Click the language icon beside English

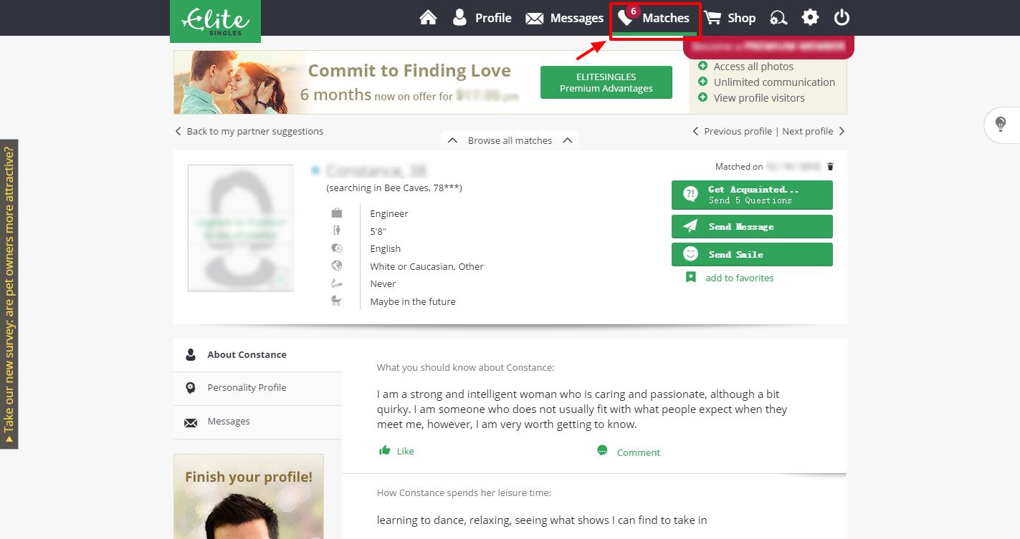(337, 248)
